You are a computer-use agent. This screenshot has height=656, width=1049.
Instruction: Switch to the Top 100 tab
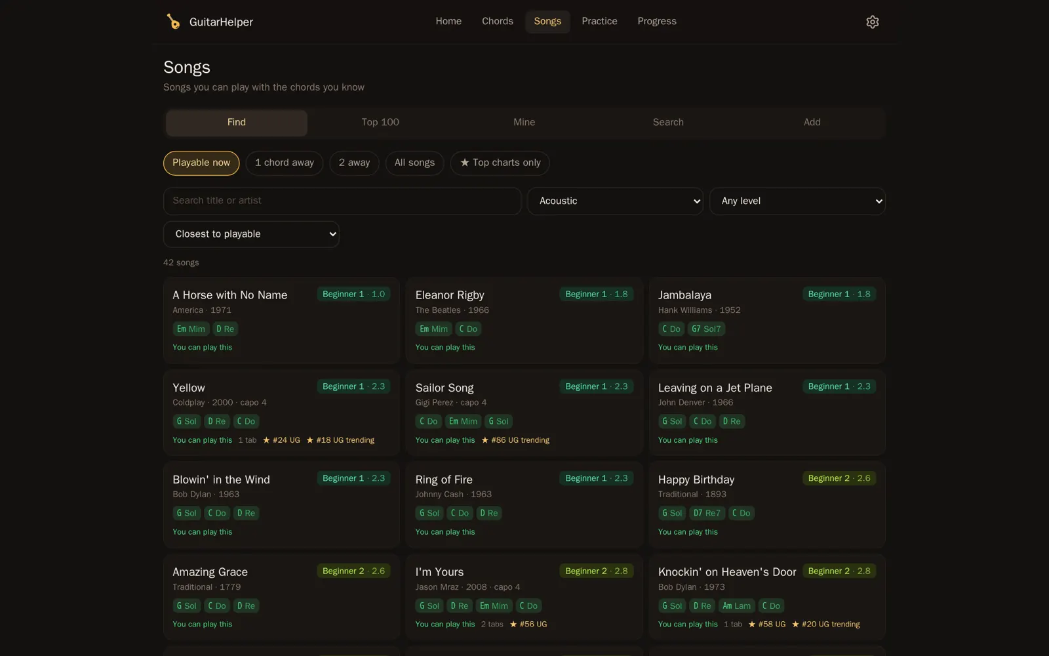380,123
